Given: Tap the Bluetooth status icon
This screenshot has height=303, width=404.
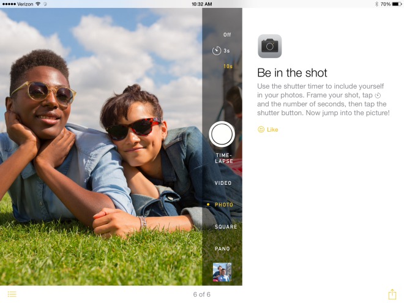Looking at the screenshot, I should (376, 4).
